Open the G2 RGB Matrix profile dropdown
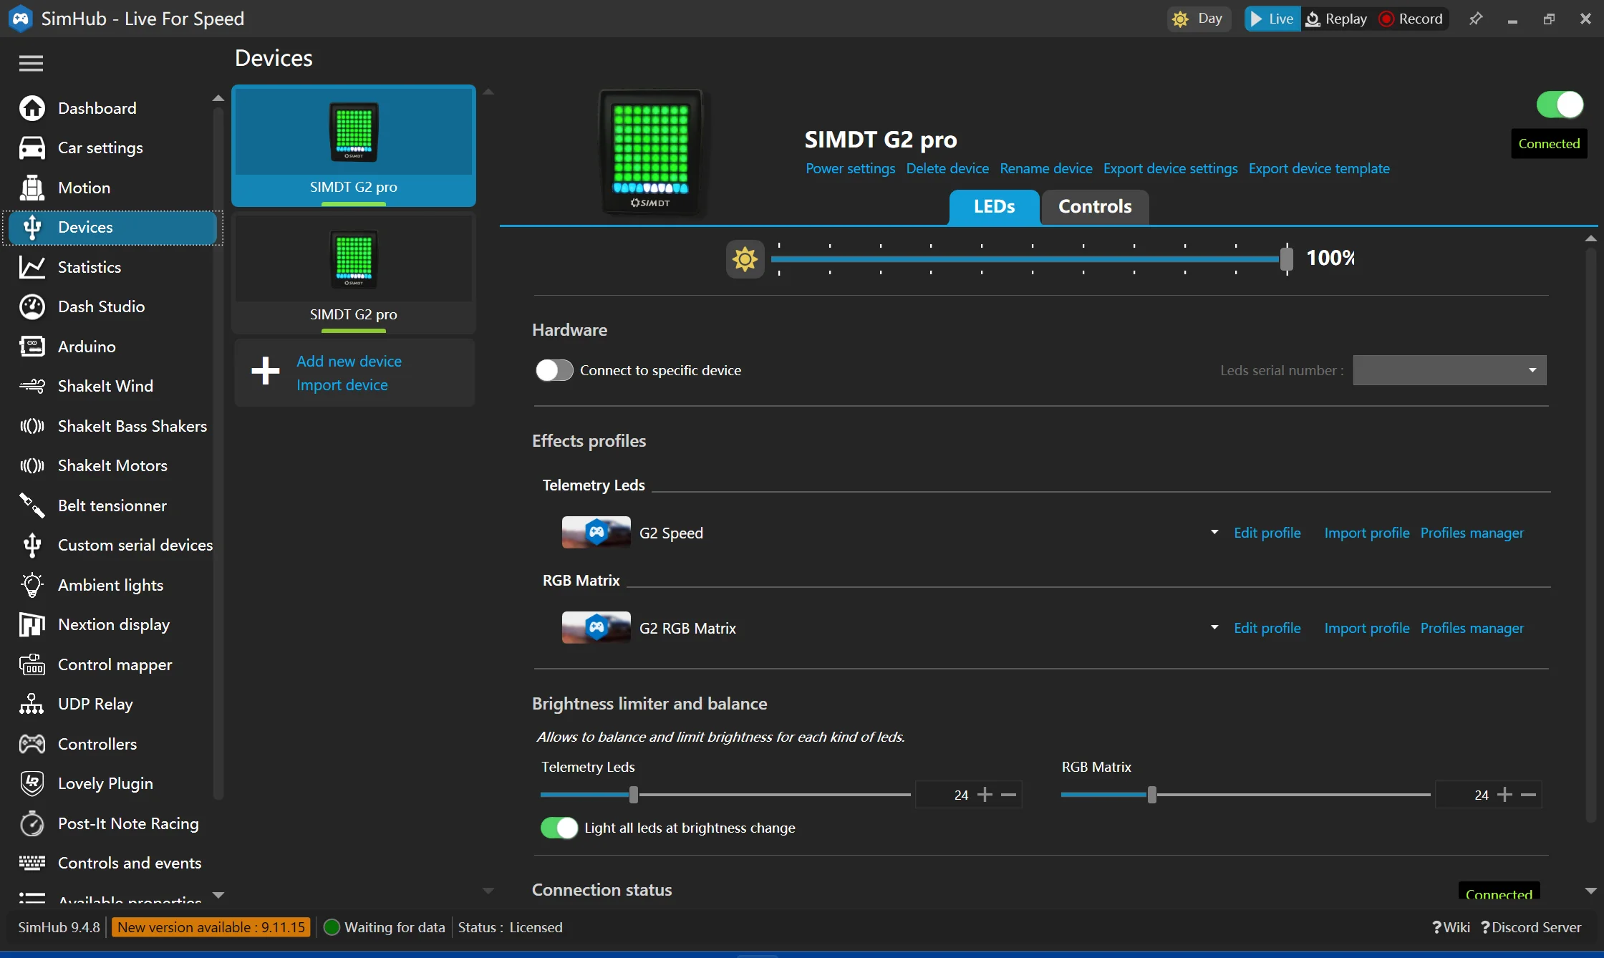The image size is (1604, 958). (1214, 628)
